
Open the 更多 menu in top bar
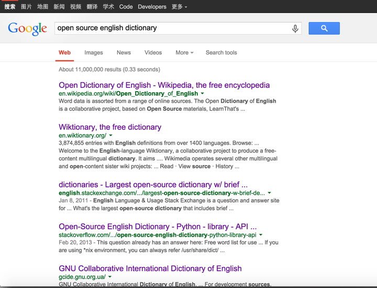[179, 7]
